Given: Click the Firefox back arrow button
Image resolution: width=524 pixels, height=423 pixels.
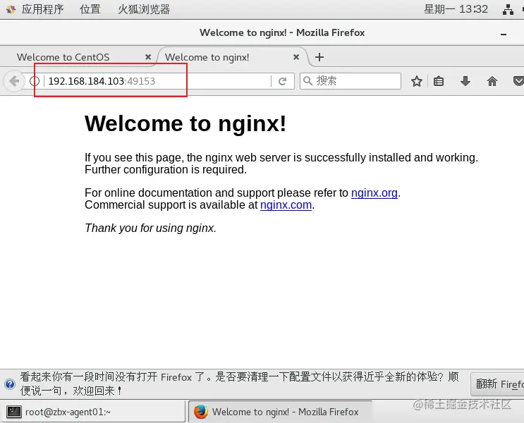Looking at the screenshot, I should point(14,81).
